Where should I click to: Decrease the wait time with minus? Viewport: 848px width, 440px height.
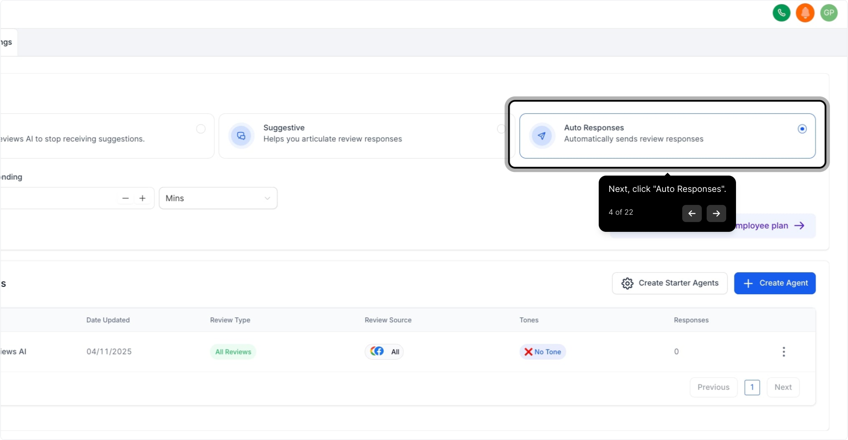point(125,198)
